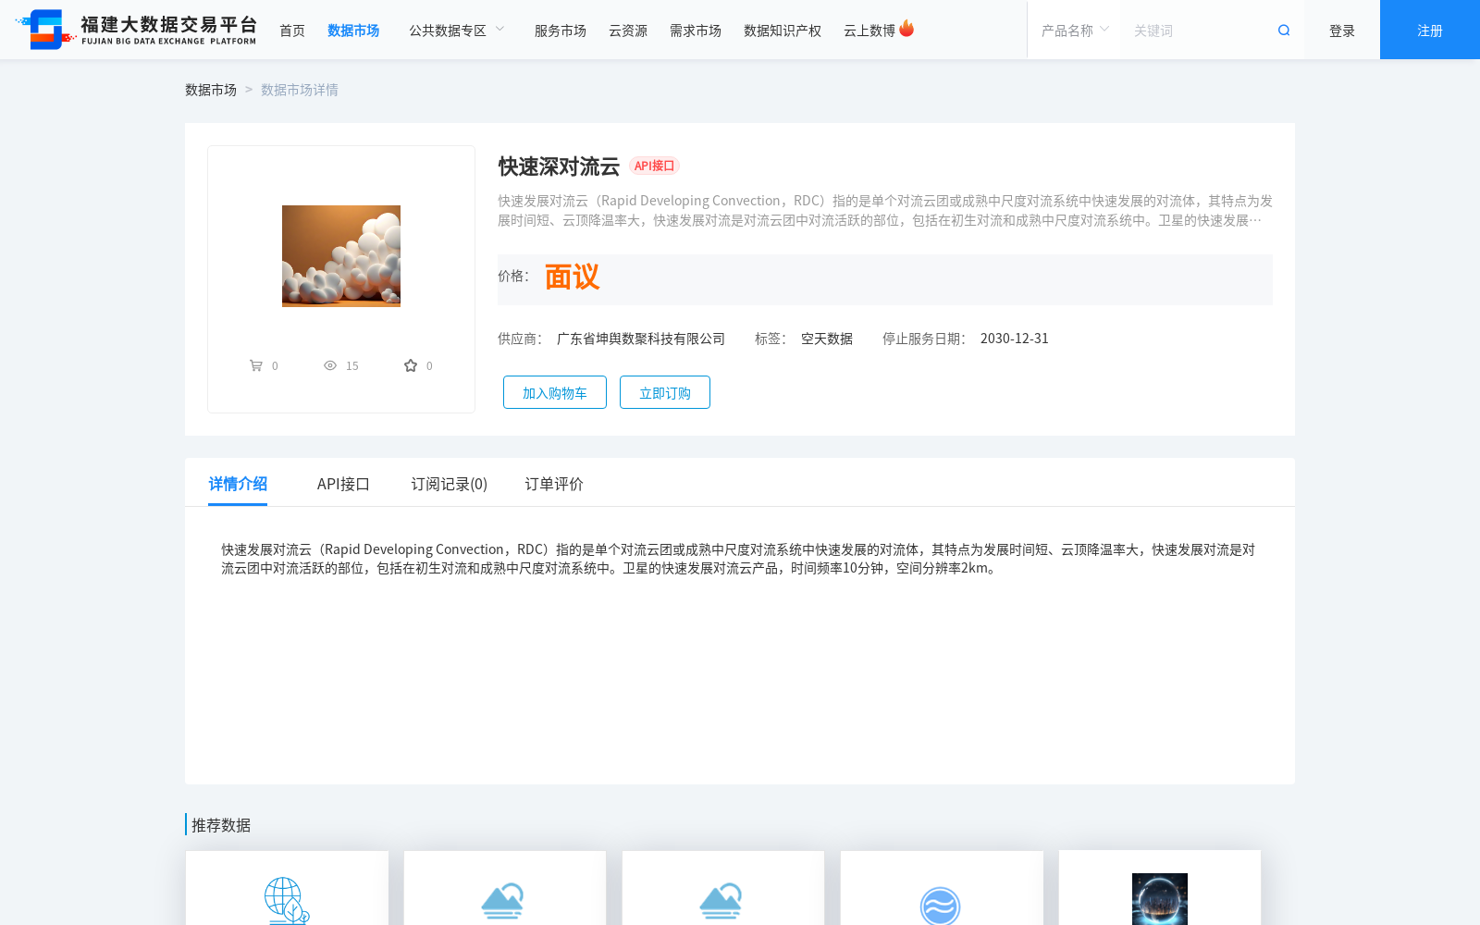Screen dimensions: 1480x925
Task: Switch to the 订单评价 tab
Action: [x=554, y=484]
